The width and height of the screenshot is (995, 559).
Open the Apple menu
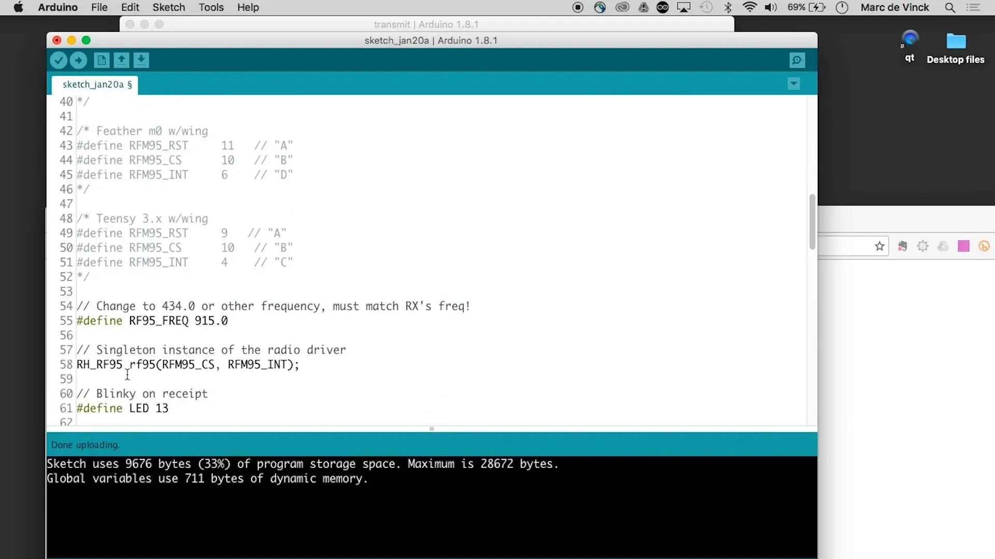click(18, 7)
